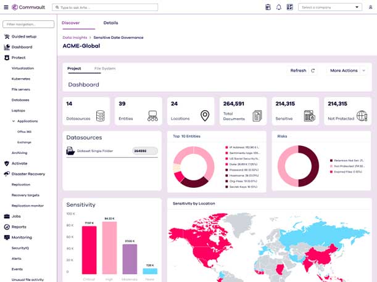
Task: Open Disaster Recovery in the sidebar
Action: pyautogui.click(x=28, y=174)
